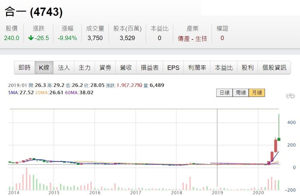Switch to the 法人 tab
Image resolution: width=300 pixels, height=196 pixels.
pyautogui.click(x=64, y=68)
